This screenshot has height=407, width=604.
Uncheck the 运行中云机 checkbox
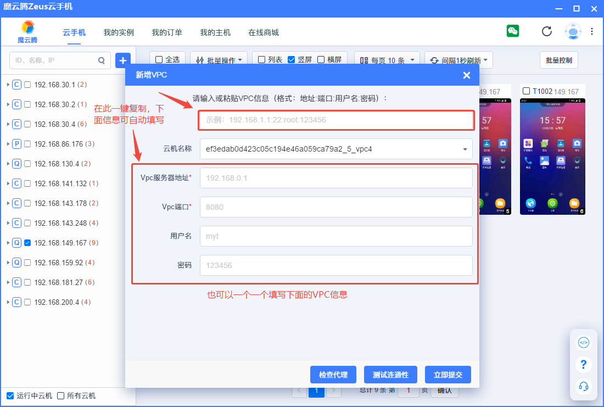point(10,395)
